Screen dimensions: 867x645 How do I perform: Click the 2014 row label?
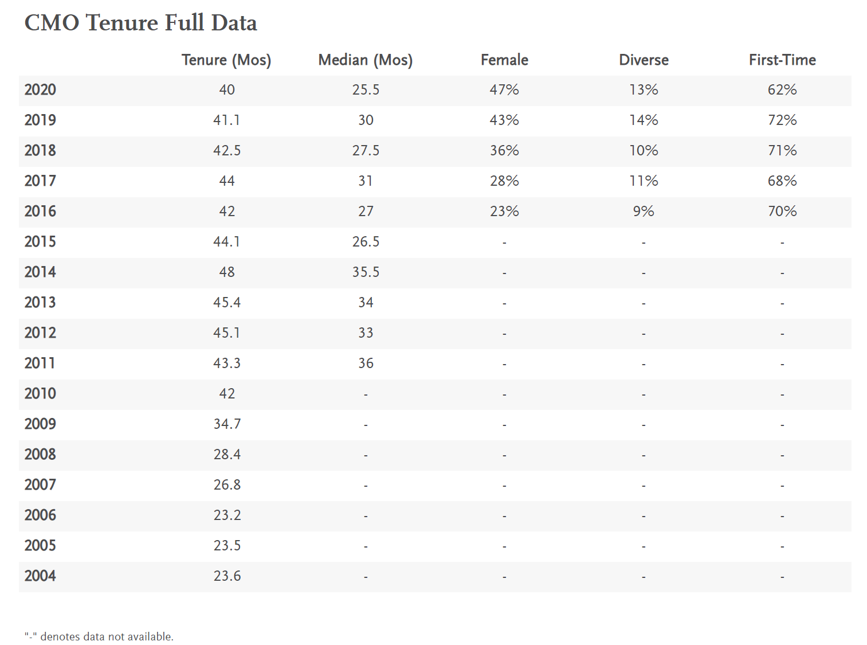pyautogui.click(x=40, y=272)
